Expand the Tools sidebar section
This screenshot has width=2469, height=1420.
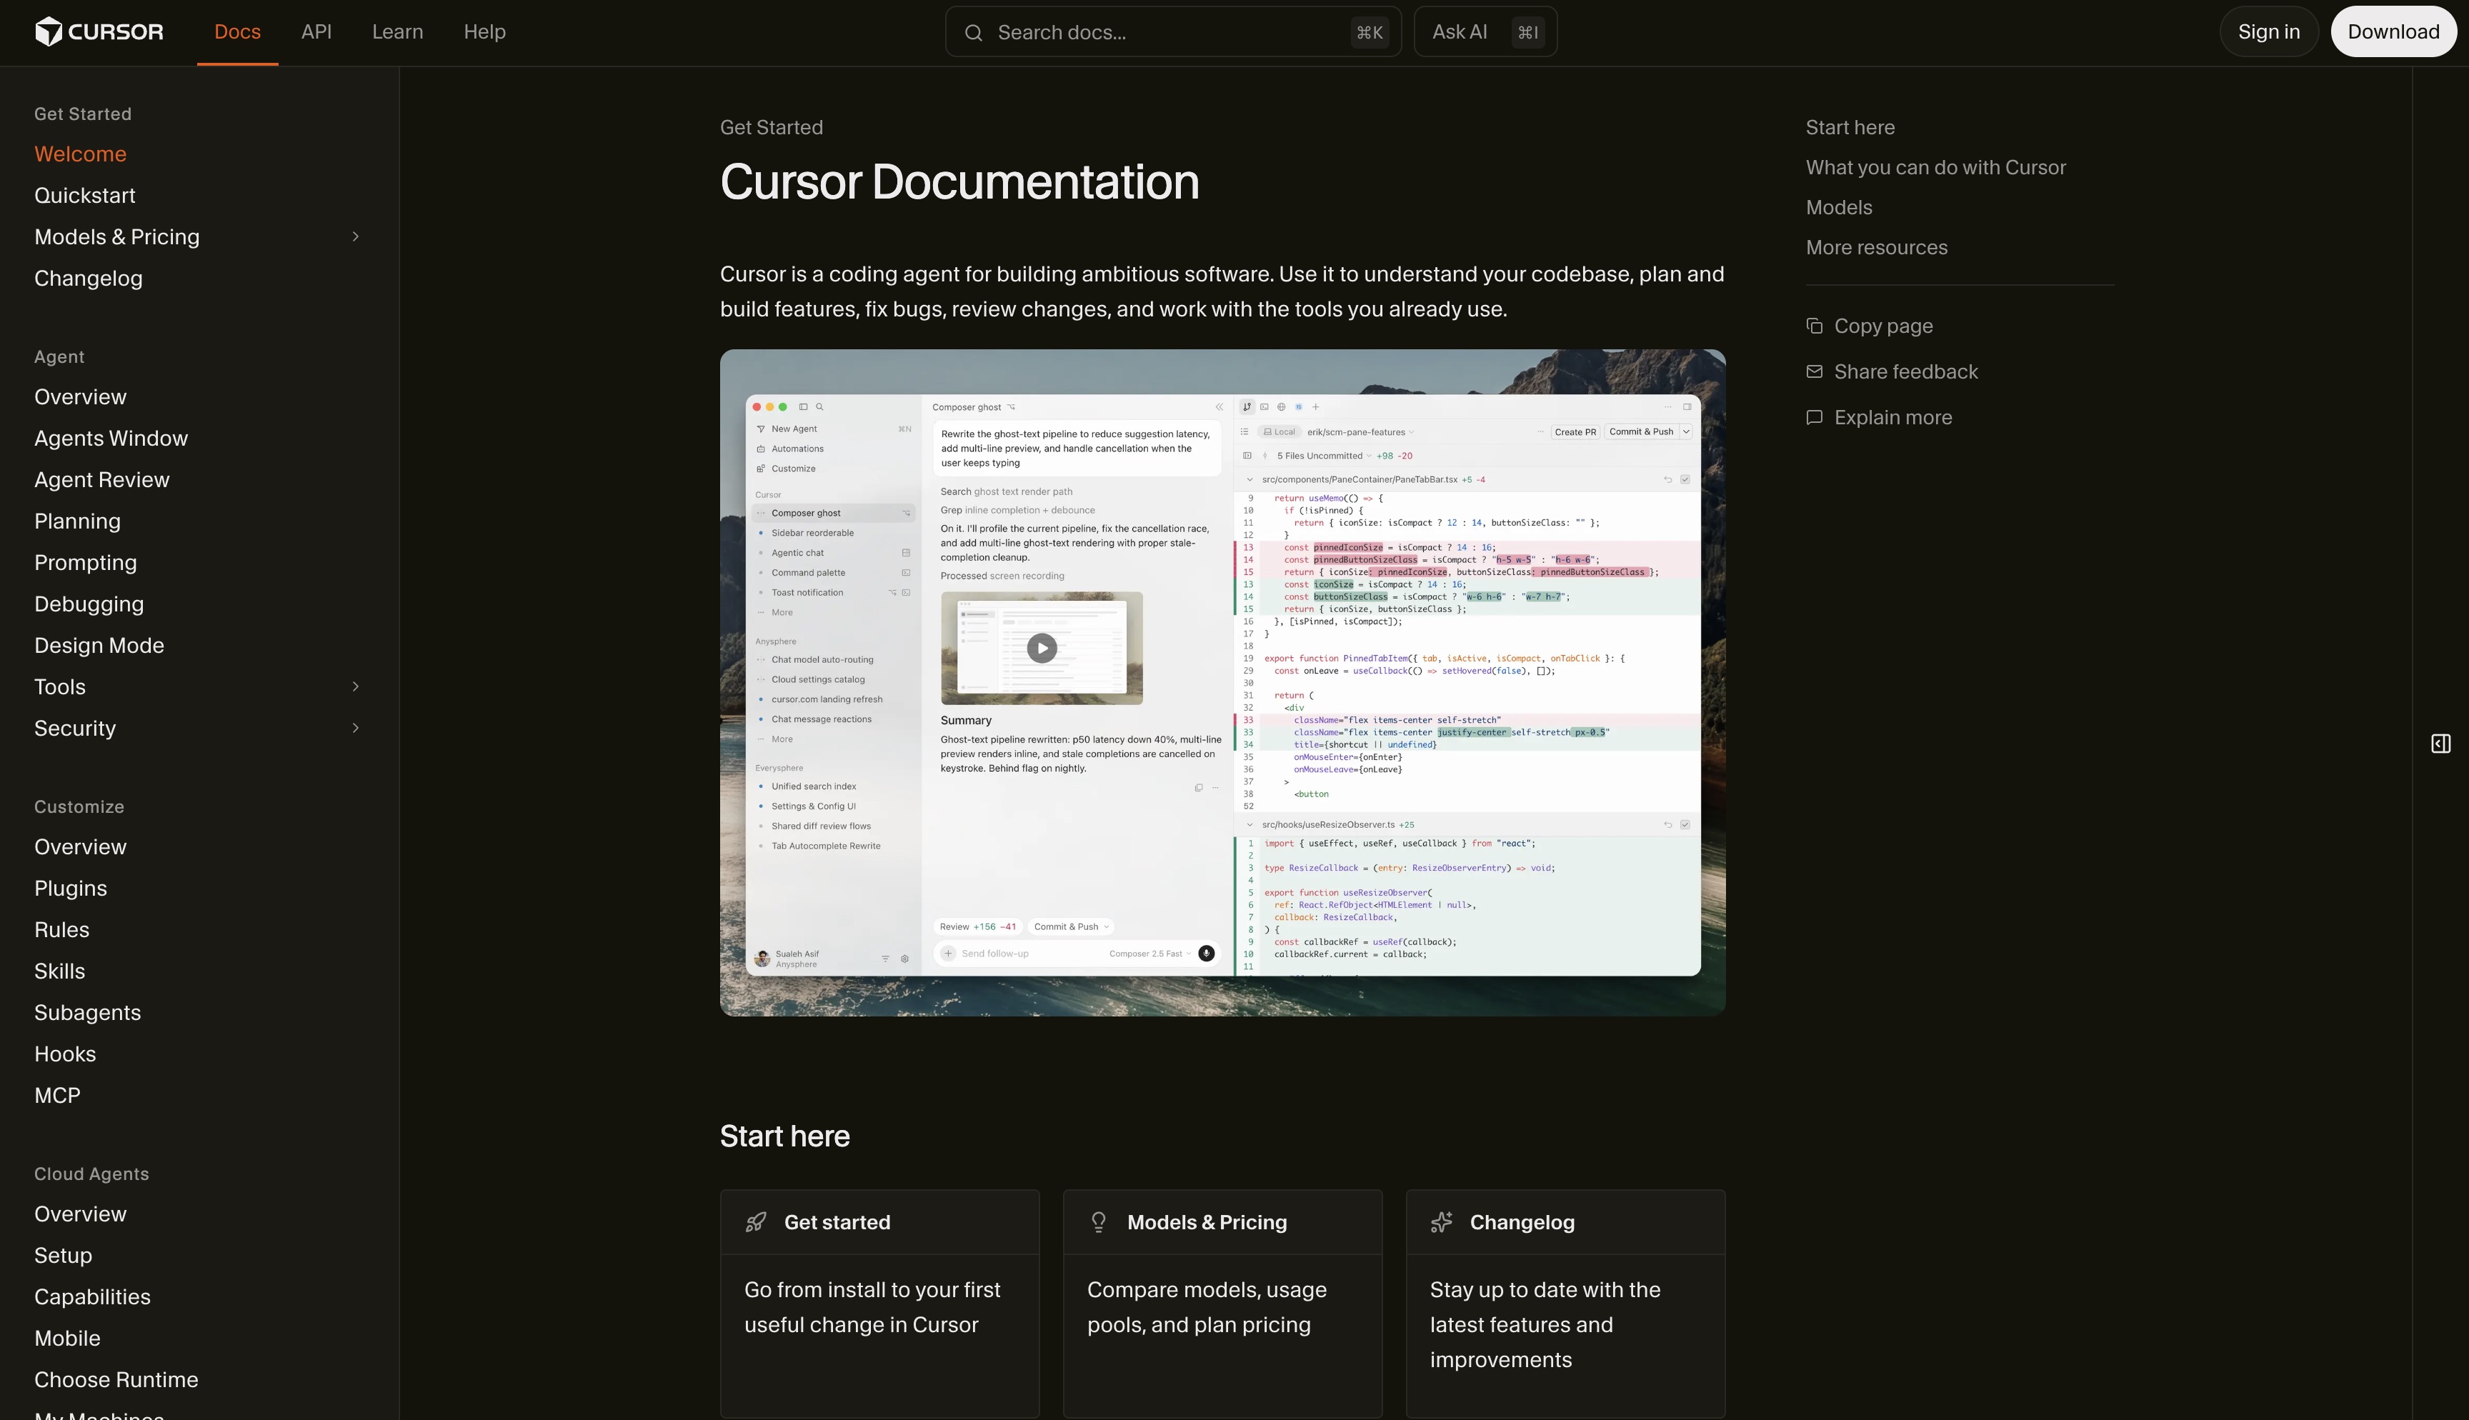tap(356, 686)
